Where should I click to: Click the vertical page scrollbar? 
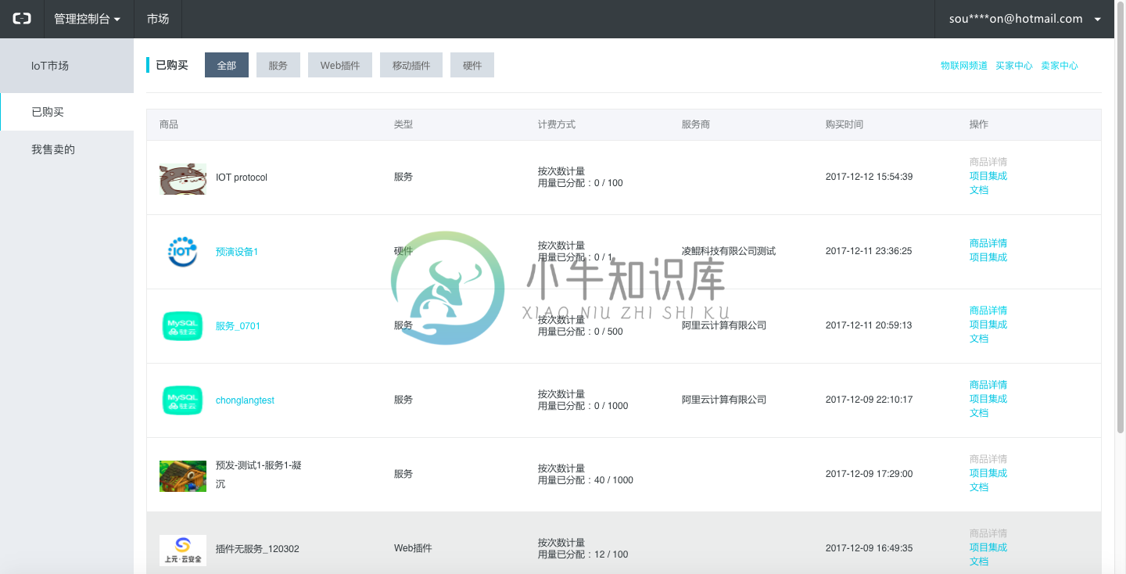click(x=1121, y=219)
